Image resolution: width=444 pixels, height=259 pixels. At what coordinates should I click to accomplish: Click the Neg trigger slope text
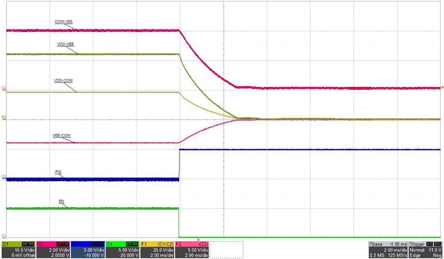pos(438,256)
